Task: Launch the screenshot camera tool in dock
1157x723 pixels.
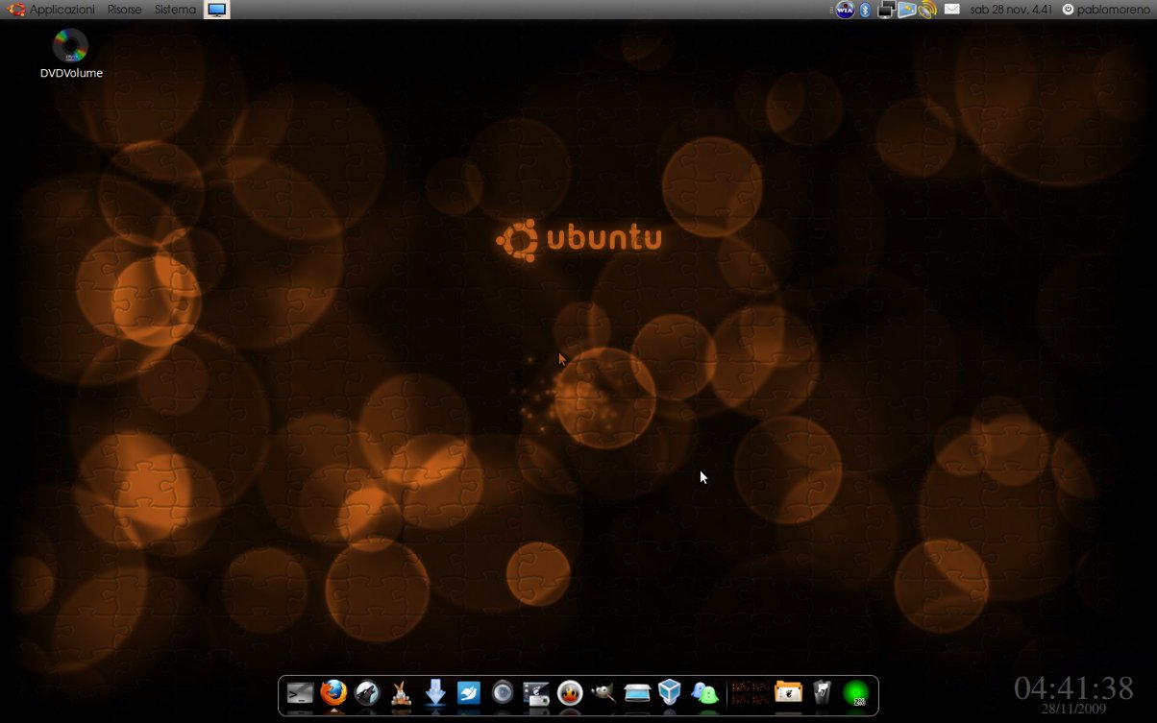Action: coord(536,693)
